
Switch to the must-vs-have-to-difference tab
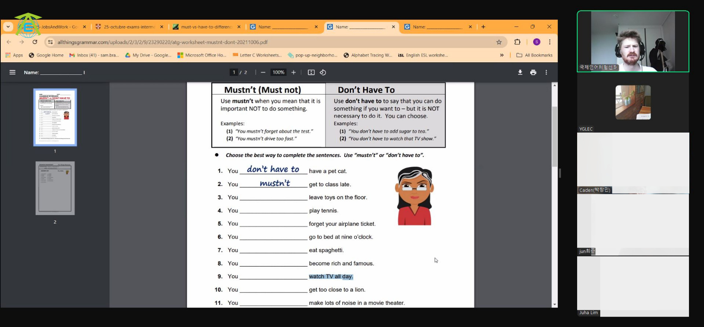coord(206,27)
